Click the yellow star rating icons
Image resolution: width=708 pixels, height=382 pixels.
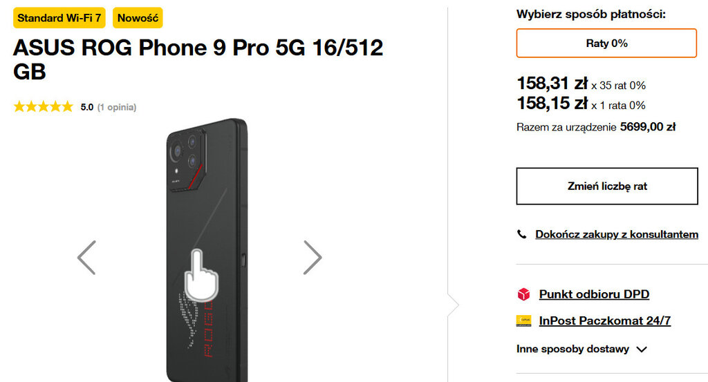(x=43, y=107)
